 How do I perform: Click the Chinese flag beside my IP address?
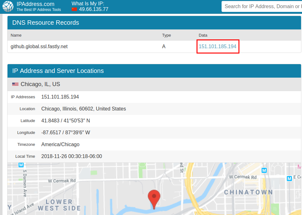74,9
